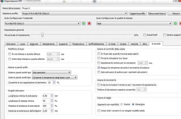This screenshot has height=119, width=181.
Task: Click green add print quality icon
Action: coord(176,23)
